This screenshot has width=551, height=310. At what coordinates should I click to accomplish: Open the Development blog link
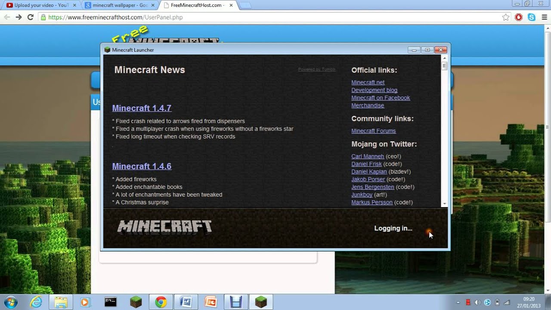(x=374, y=90)
